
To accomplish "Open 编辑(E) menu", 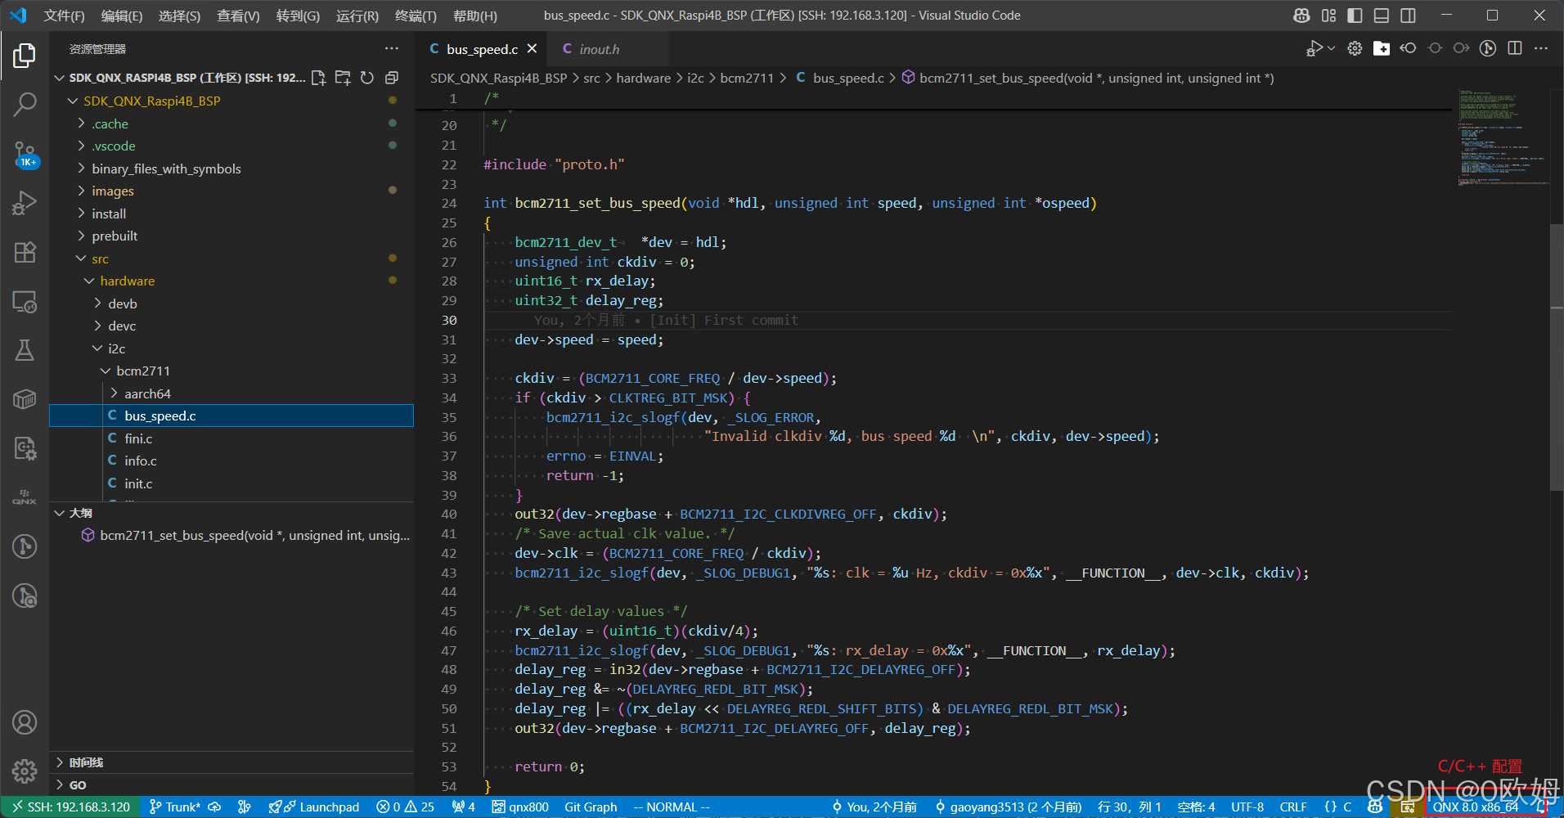I will (122, 16).
